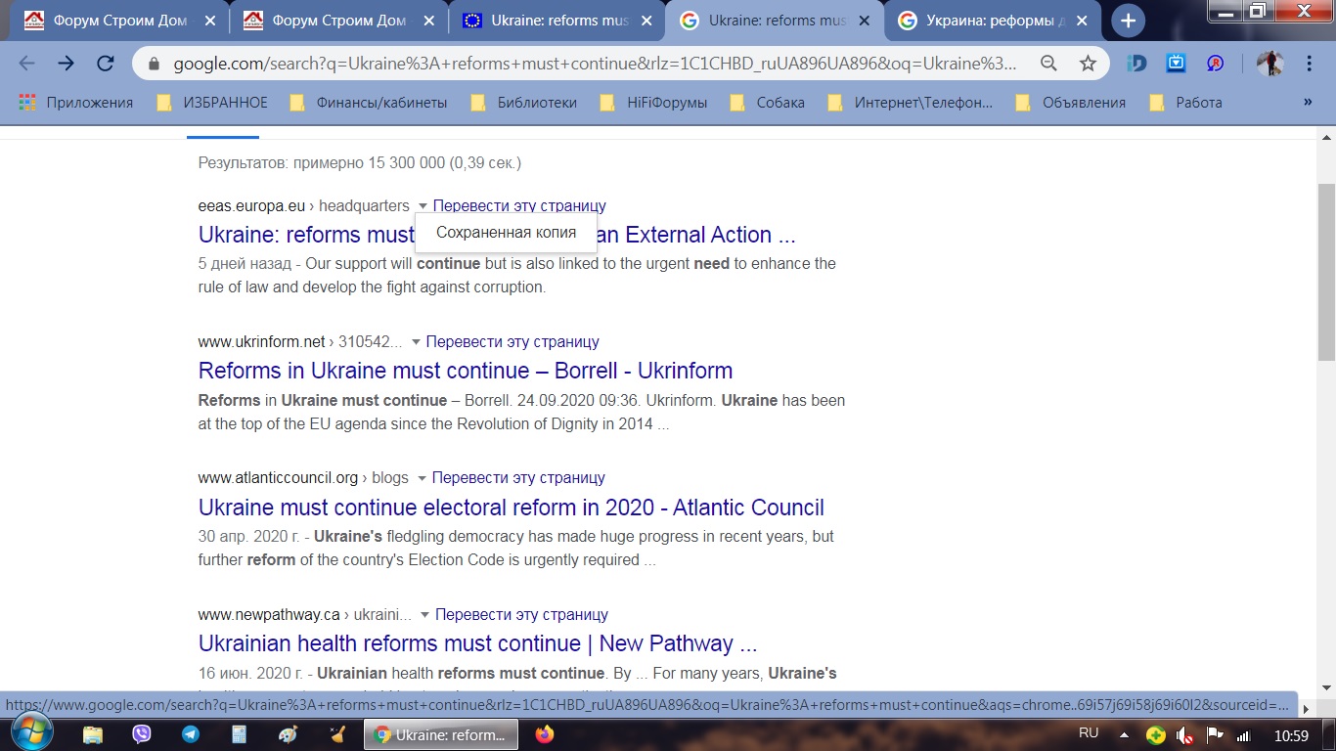1336x751 pixels.
Task: Bookmark this page with the star icon
Action: pos(1088,64)
